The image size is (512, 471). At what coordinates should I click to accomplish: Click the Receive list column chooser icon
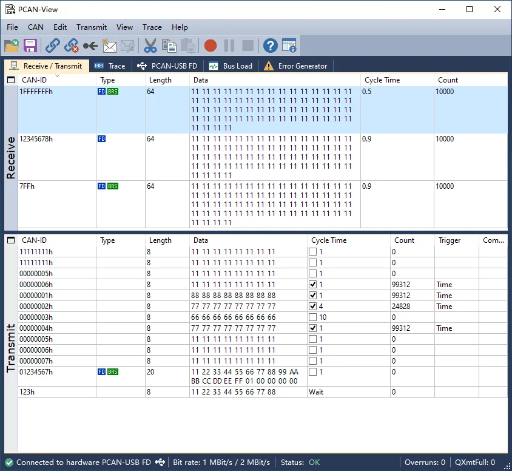point(11,80)
